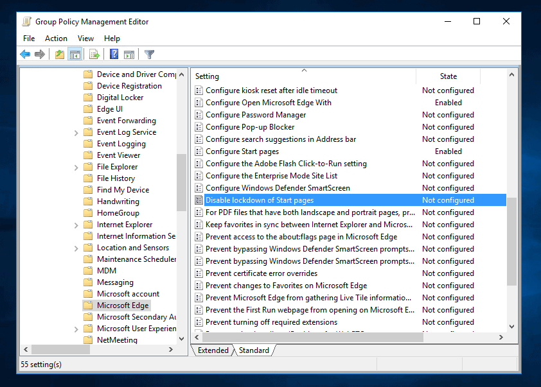Click the settings list scroll up arrow
Image resolution: width=541 pixels, height=387 pixels.
click(x=511, y=74)
